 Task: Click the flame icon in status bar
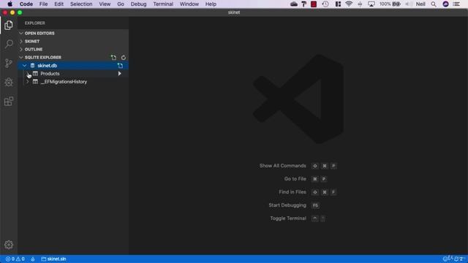point(33,259)
